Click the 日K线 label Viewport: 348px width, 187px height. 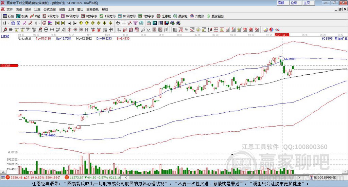[x=5, y=37]
